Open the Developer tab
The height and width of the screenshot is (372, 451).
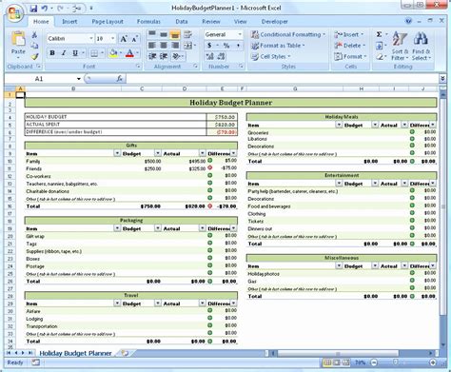click(275, 22)
